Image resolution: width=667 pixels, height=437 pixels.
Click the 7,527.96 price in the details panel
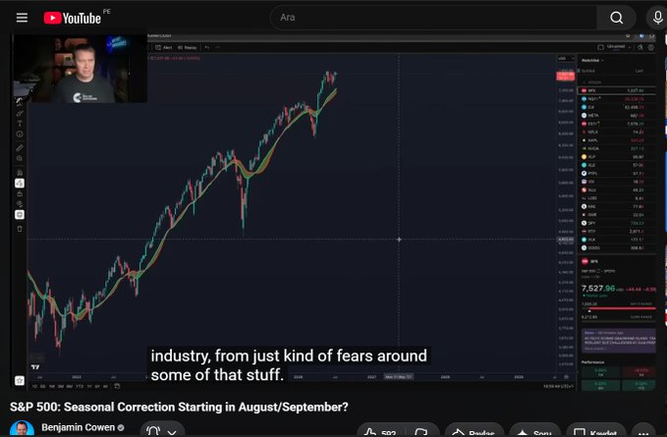[598, 288]
